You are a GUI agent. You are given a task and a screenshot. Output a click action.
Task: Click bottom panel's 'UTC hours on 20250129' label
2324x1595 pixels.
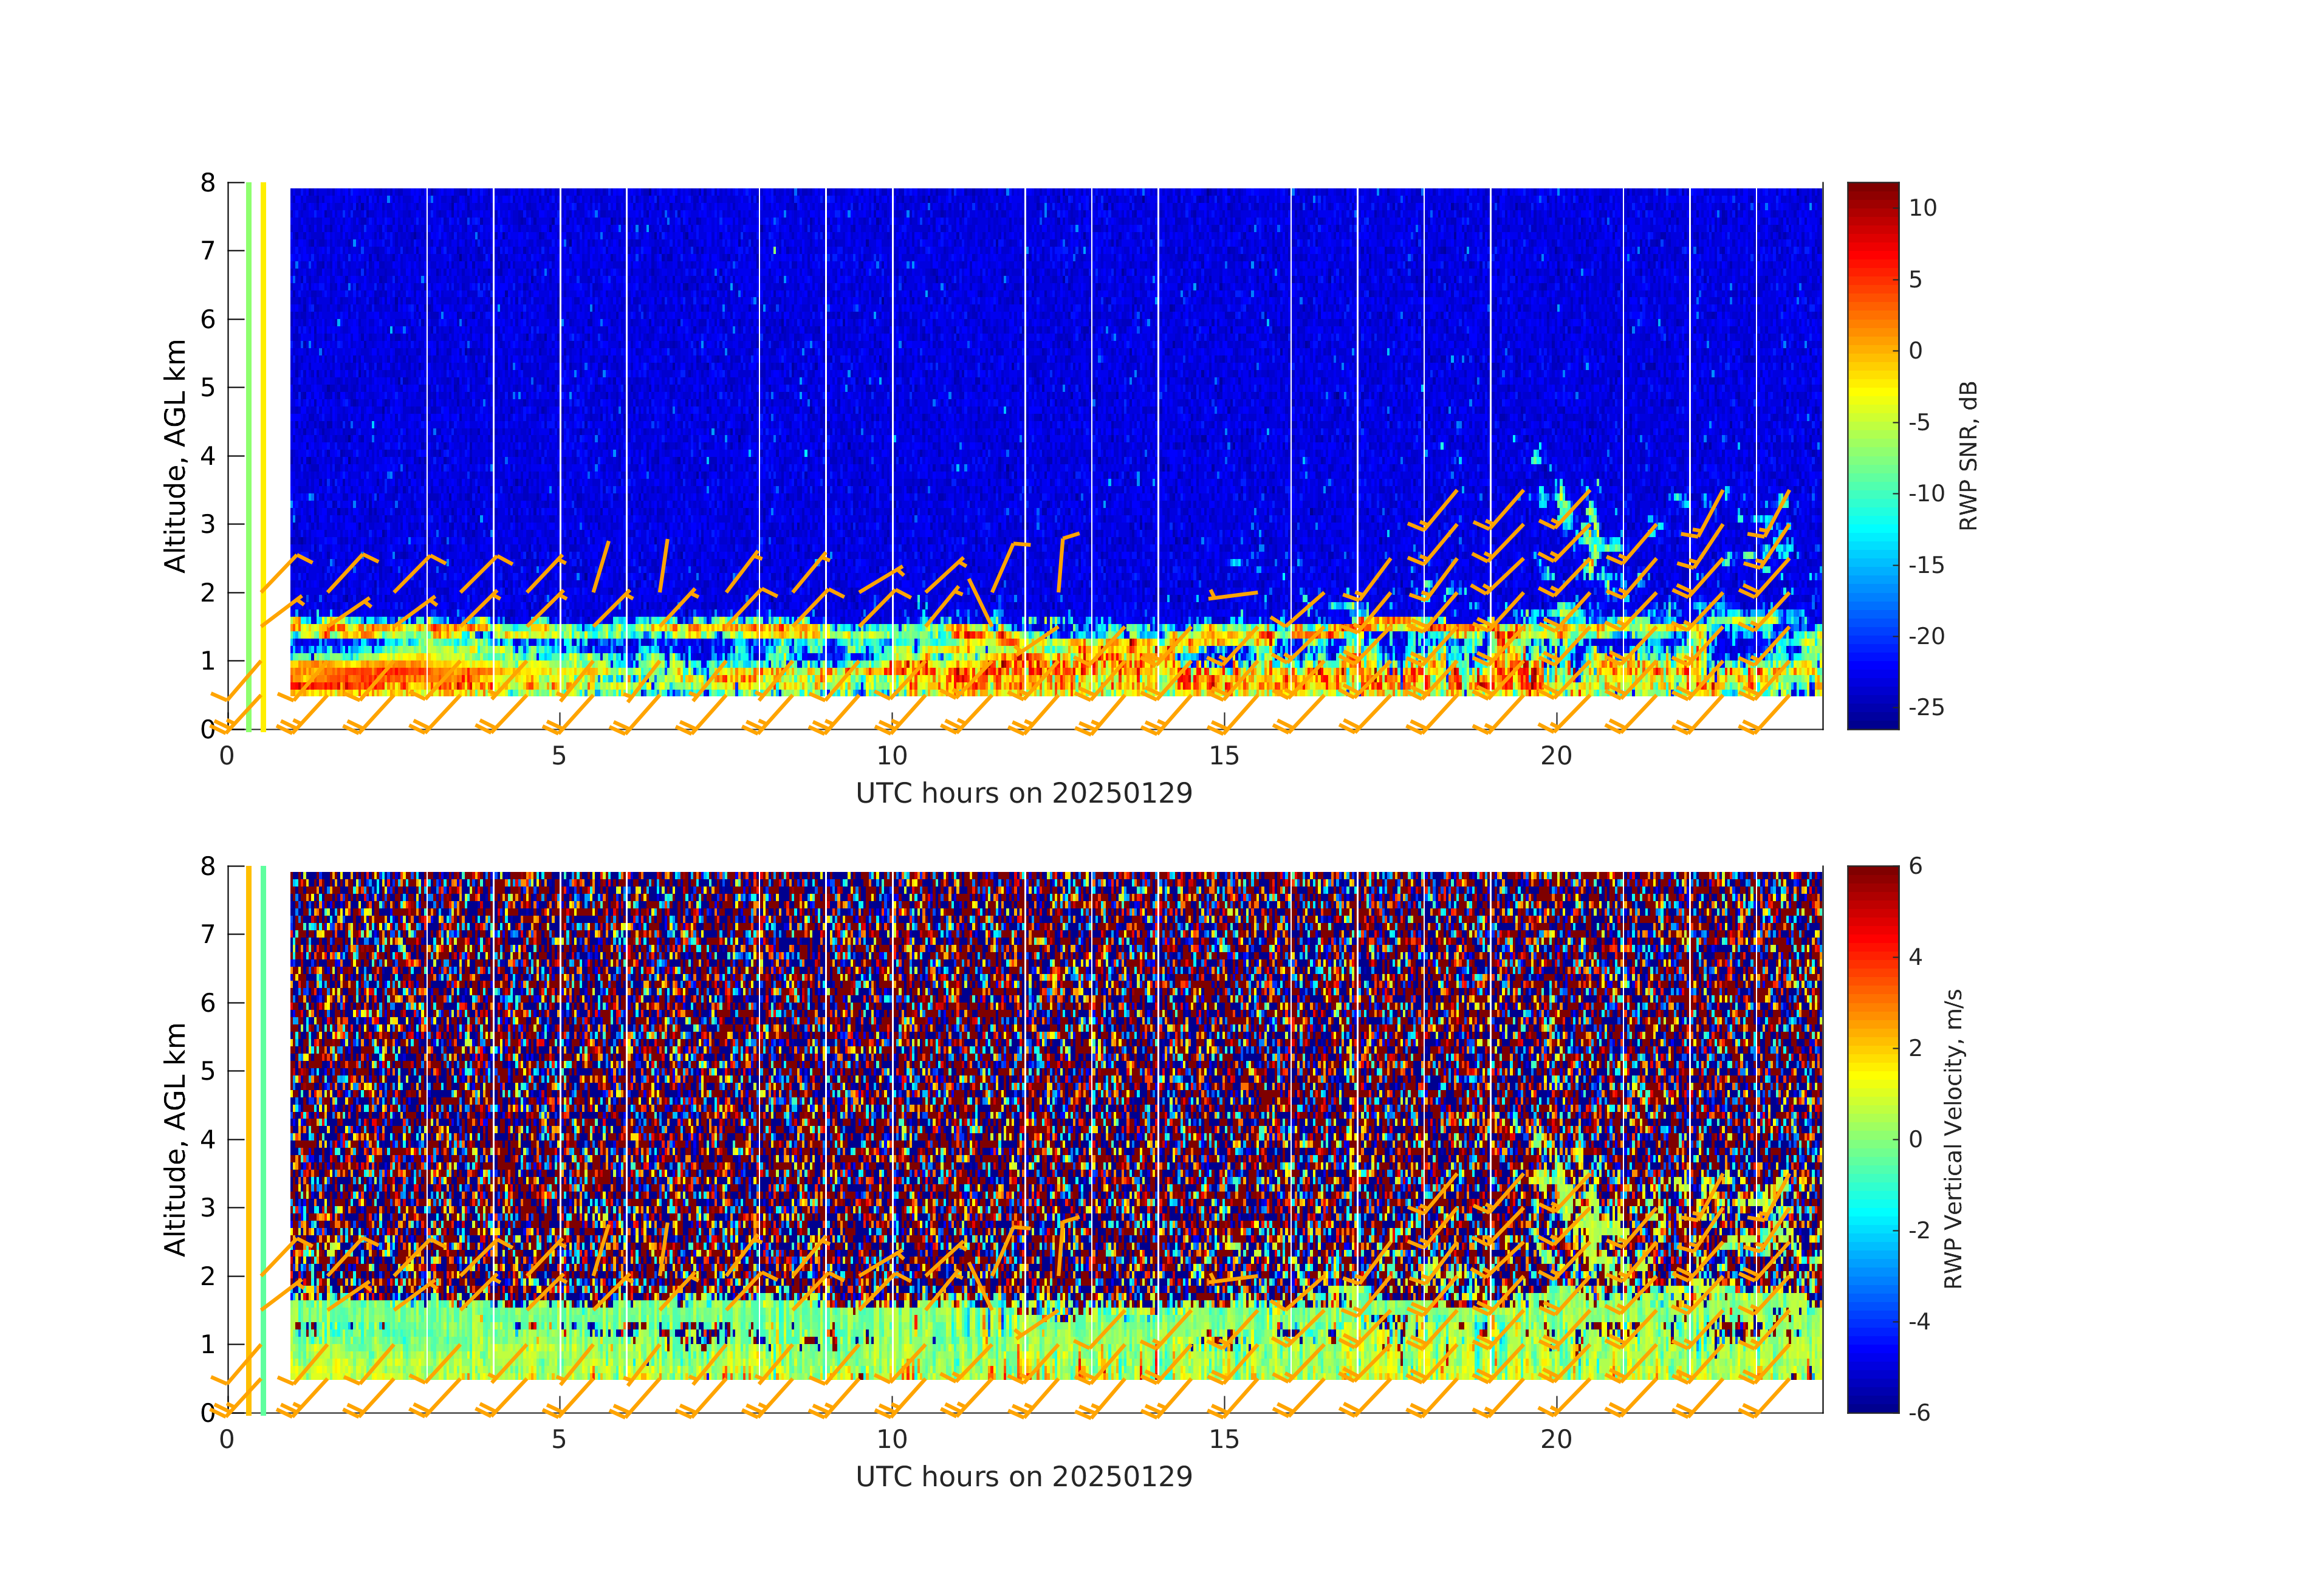pos(1024,1477)
